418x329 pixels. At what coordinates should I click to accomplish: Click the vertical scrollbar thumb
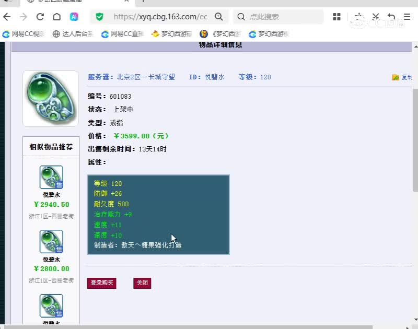click(415, 140)
